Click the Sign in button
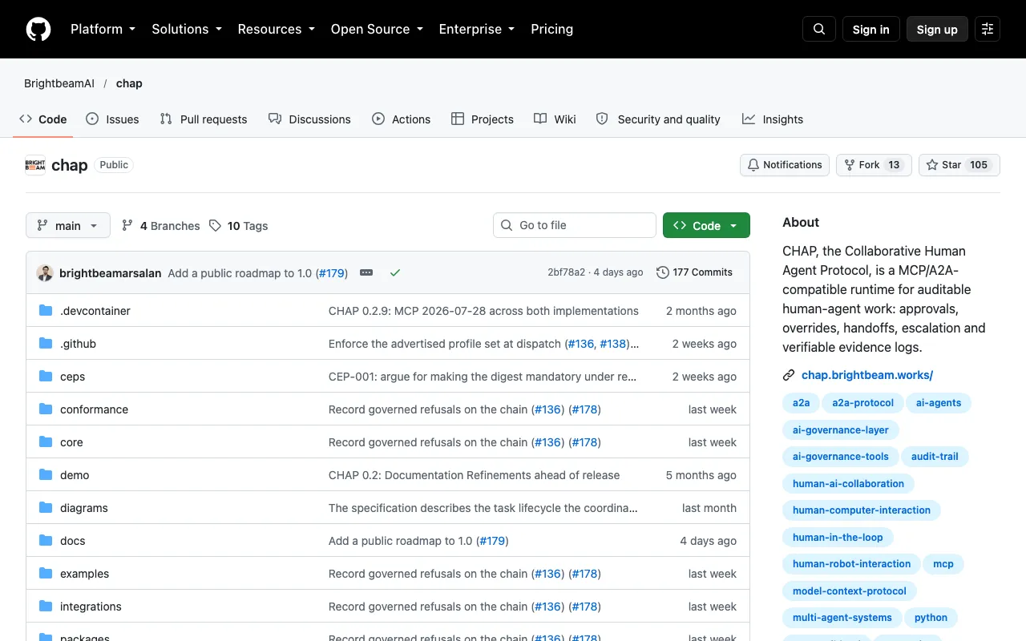The image size is (1026, 641). pos(871,29)
